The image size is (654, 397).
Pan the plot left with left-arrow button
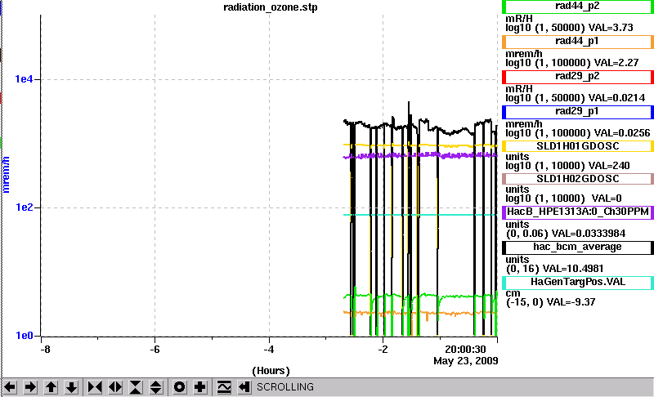(10, 387)
